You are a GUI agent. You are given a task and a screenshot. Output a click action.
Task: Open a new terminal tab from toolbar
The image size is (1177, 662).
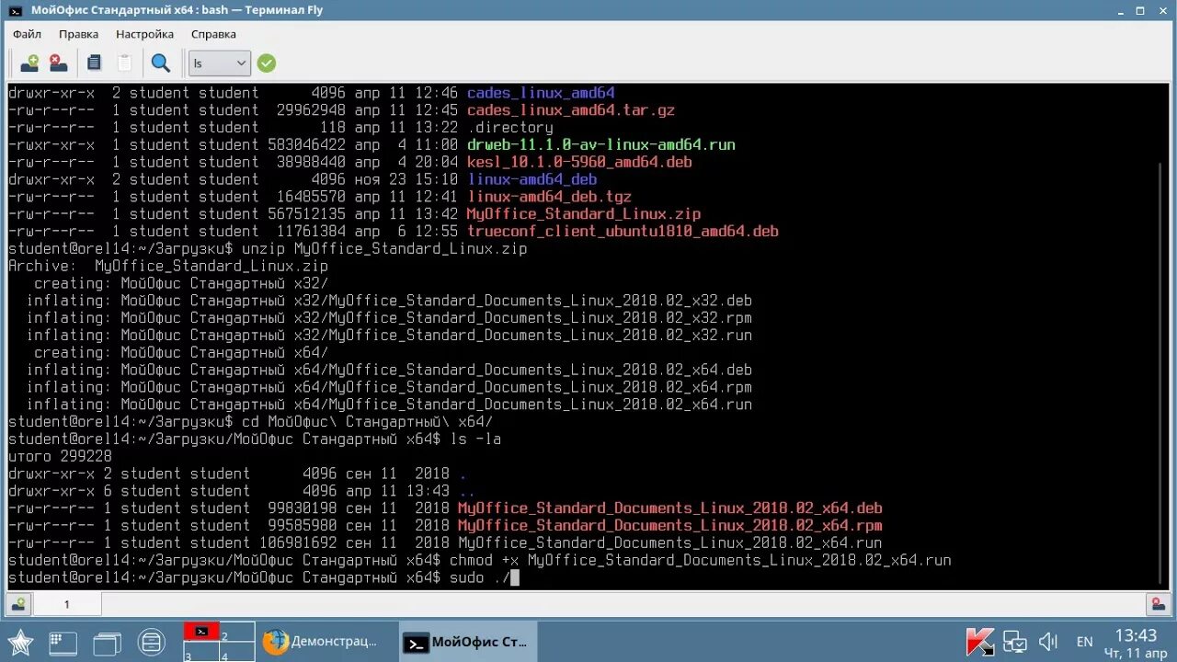[x=29, y=63]
